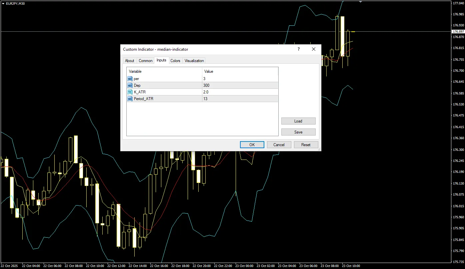Click the K_ATR double-type icon
The image size is (465, 269).
(x=130, y=92)
